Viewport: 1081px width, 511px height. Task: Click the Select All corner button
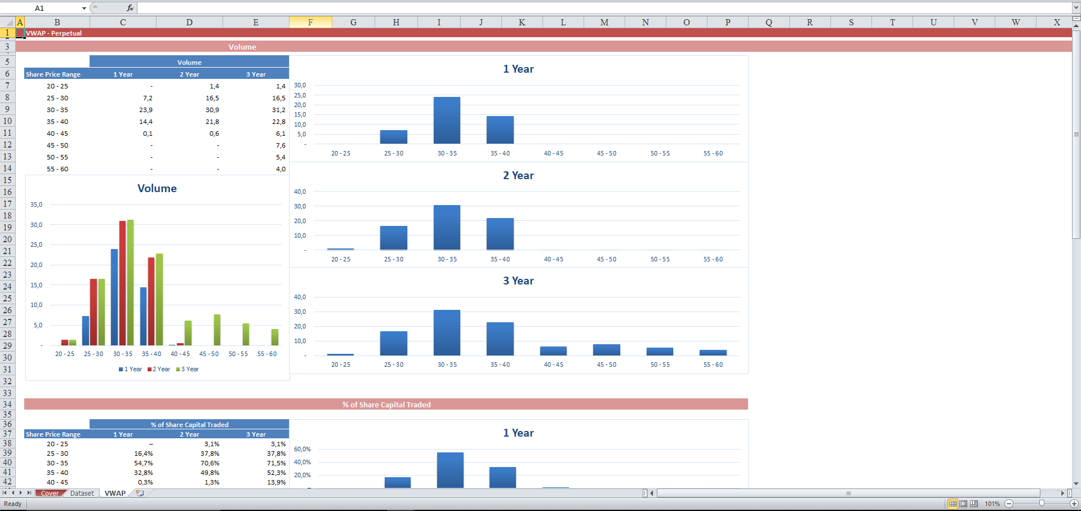(7, 22)
